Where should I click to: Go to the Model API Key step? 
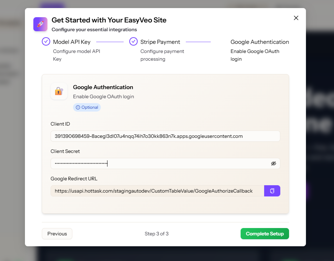pos(72,42)
